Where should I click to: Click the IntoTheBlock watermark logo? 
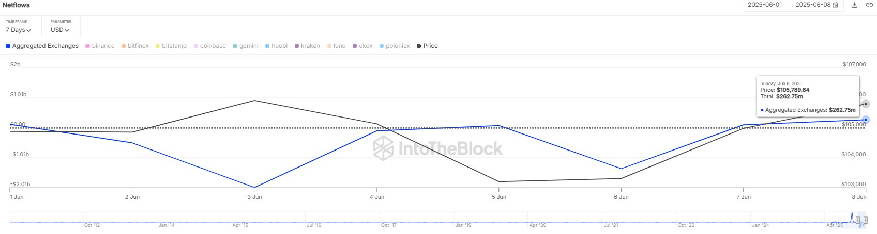coord(437,149)
